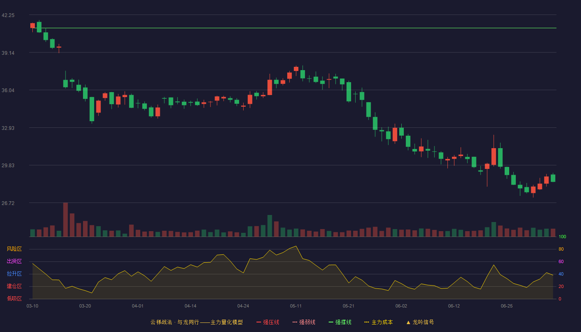The image size is (581, 332).
Task: Click the 06-02 date label
Action: tap(401, 306)
